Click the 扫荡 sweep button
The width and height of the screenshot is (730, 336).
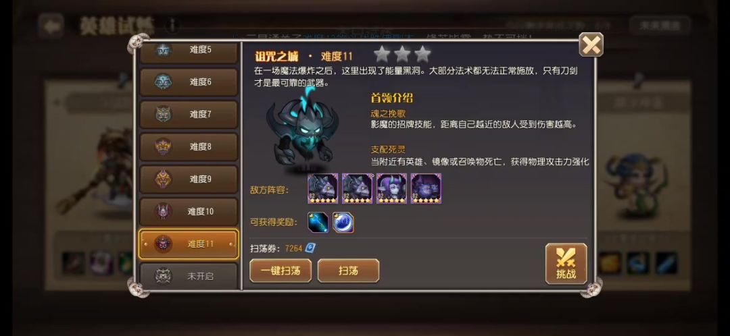[348, 271]
